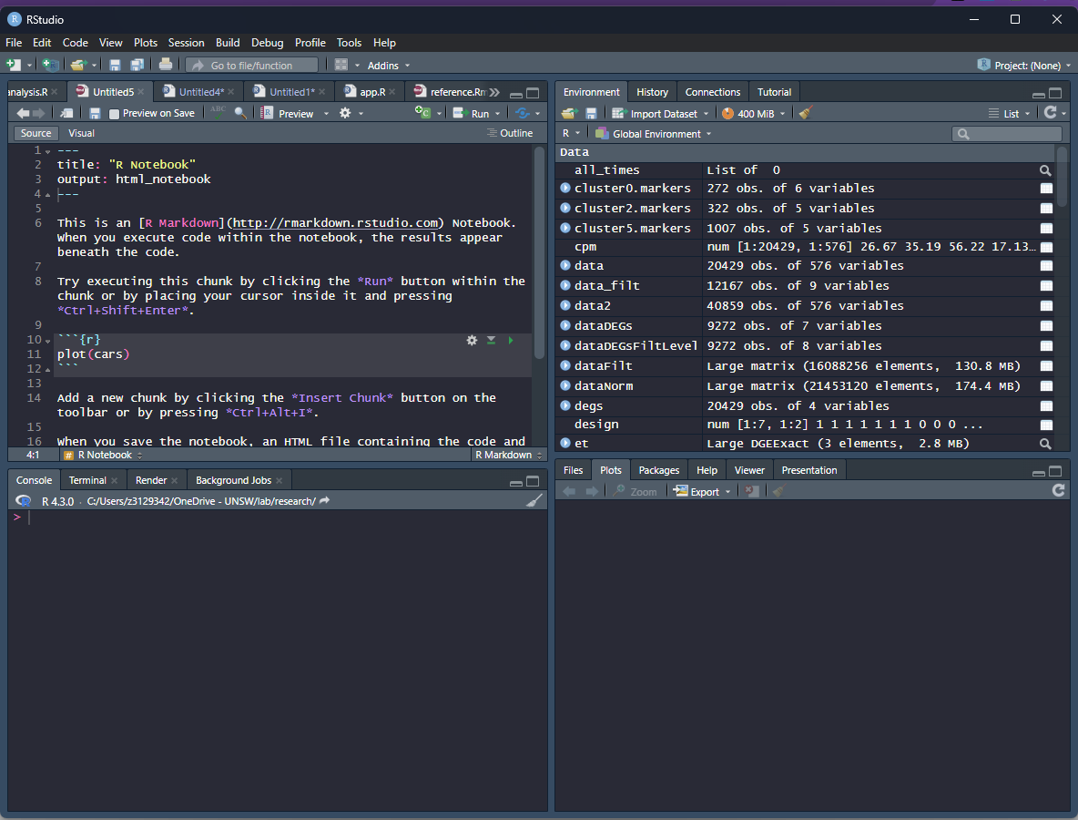Click the magnifier icon for cluster5.markers
This screenshot has width=1078, height=820.
[1045, 228]
